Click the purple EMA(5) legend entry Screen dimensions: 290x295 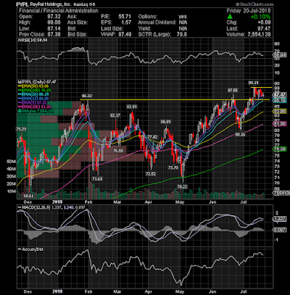coord(33,103)
